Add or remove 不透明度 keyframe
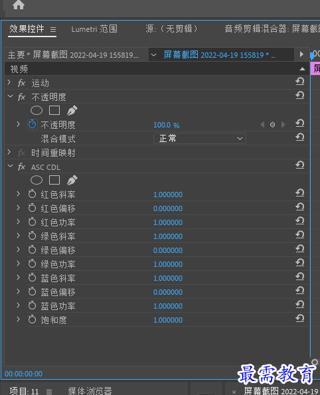The image size is (320, 395). 272,124
